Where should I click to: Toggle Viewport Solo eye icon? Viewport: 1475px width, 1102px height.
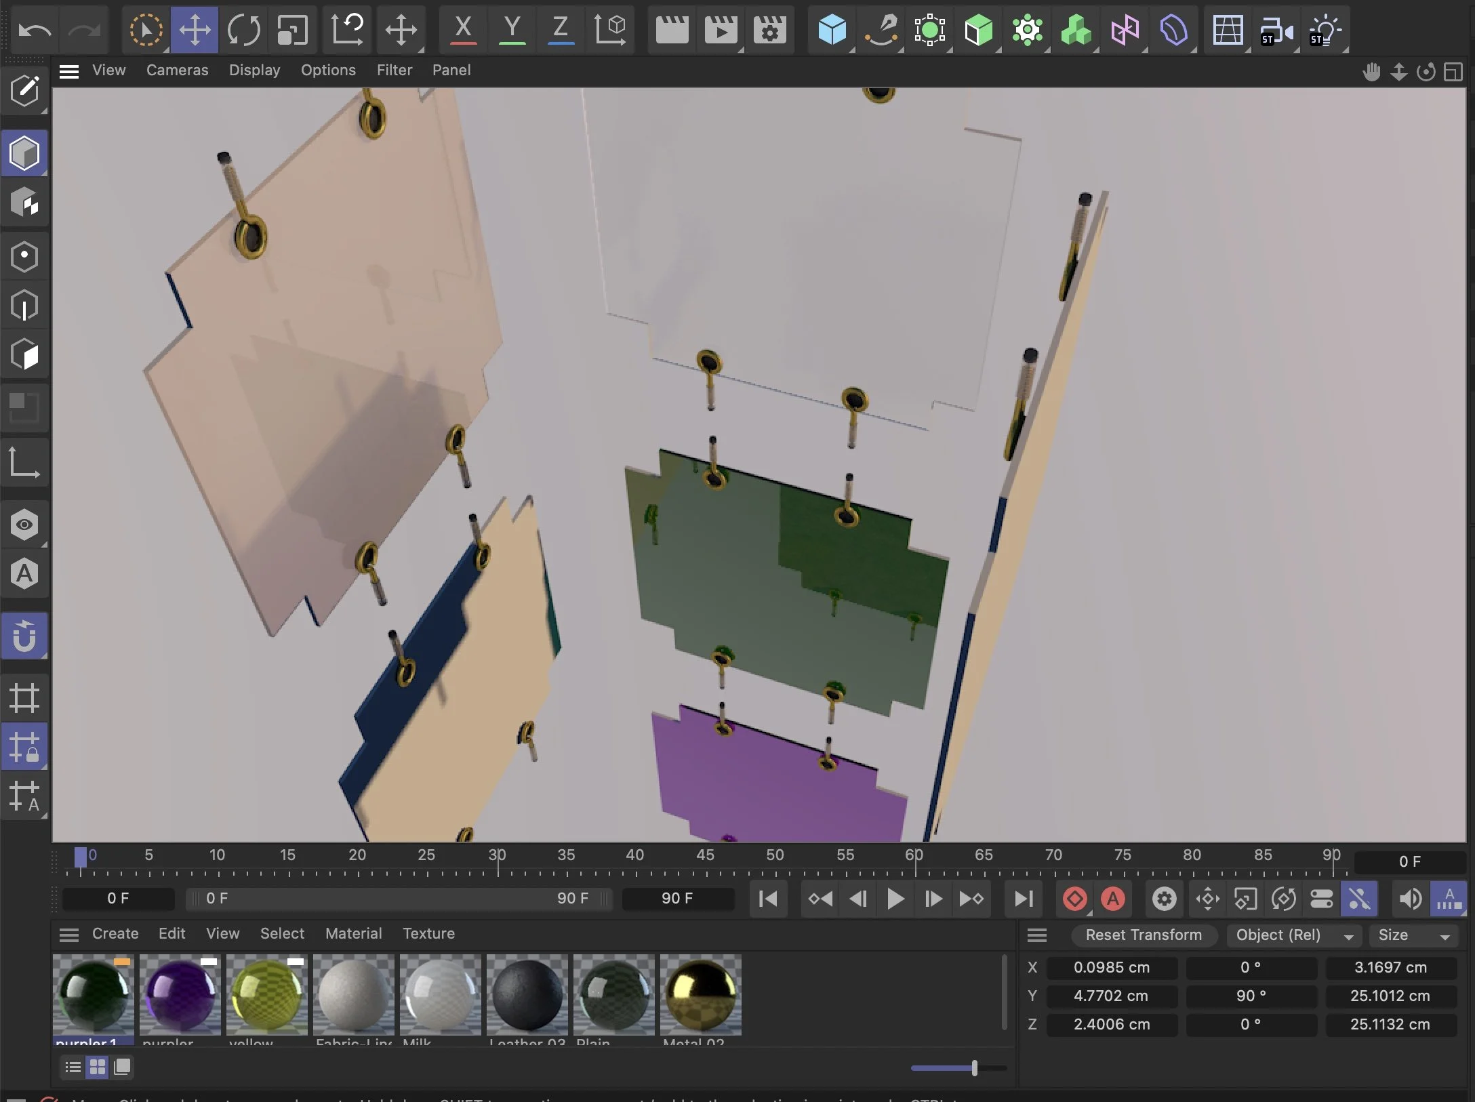click(x=24, y=525)
